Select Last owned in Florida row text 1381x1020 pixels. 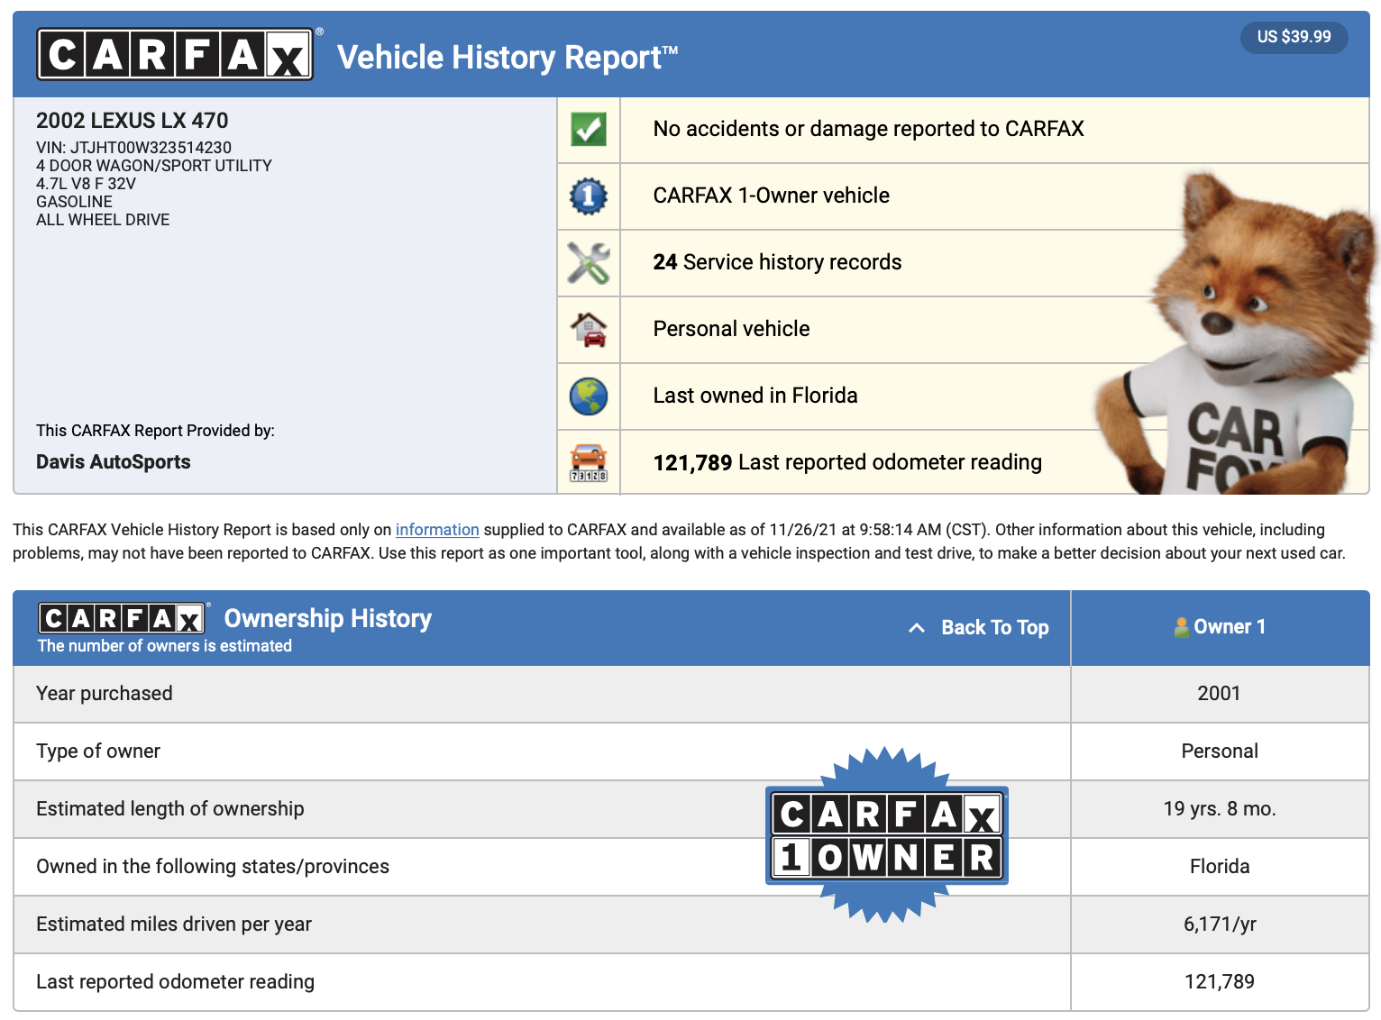click(x=755, y=396)
